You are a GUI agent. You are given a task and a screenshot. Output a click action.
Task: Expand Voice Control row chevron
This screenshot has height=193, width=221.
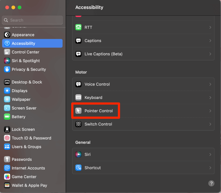click(x=210, y=84)
